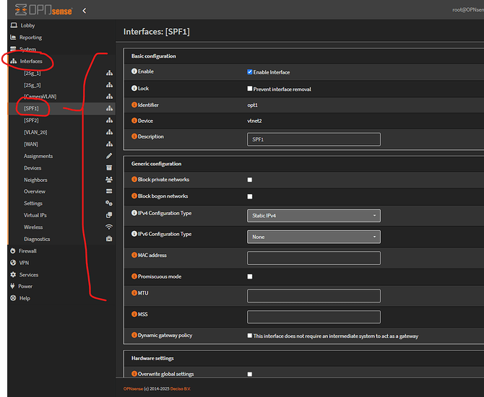Enable Block bogon networks checkbox
Viewport: 484px width, 397px height.
[x=250, y=196]
